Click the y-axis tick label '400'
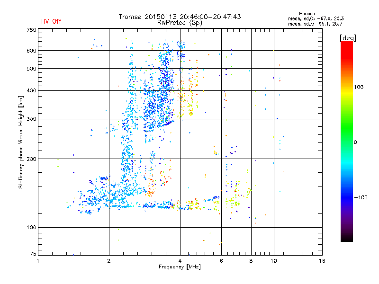 tap(32, 90)
